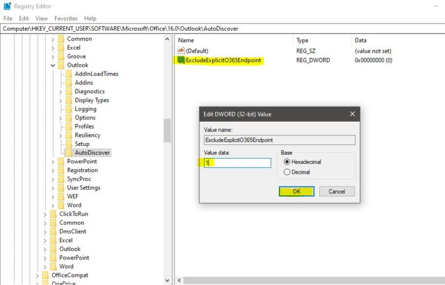Select the ExcludeExplicitO365Endpoint value name in list
The height and width of the screenshot is (285, 445).
point(223,60)
